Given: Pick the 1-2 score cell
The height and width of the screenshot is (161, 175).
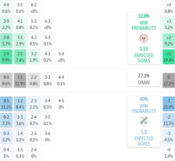Looking at the screenshot, I should (x=20, y=104).
